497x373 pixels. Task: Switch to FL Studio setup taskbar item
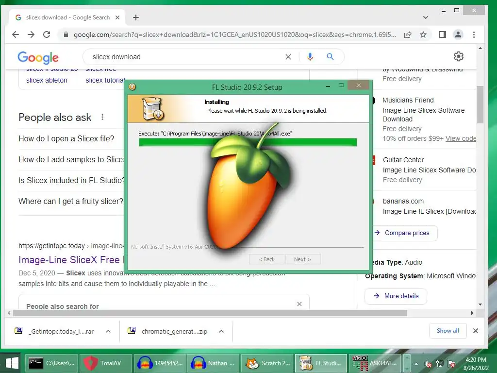[x=321, y=363]
